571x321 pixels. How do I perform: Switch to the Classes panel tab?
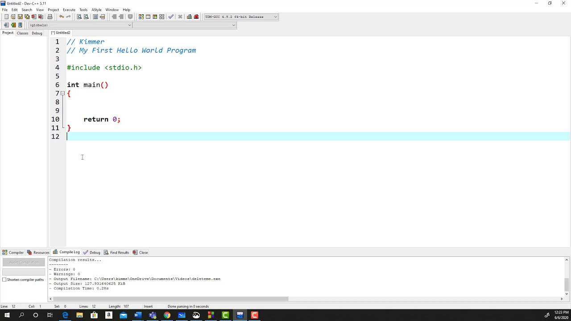[22, 33]
